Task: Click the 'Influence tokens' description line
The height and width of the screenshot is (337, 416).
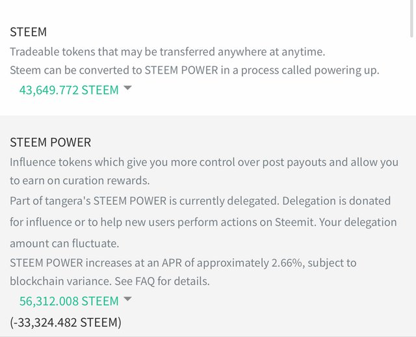Action: [x=204, y=162]
